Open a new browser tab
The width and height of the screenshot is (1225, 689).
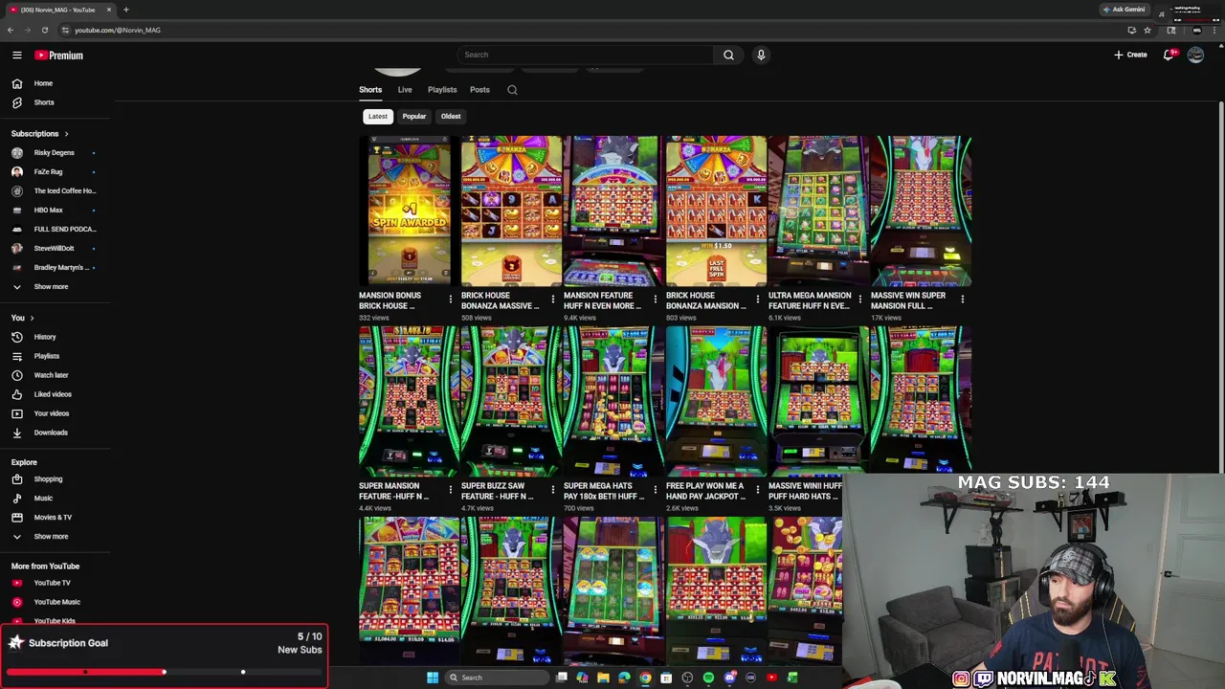(x=125, y=10)
